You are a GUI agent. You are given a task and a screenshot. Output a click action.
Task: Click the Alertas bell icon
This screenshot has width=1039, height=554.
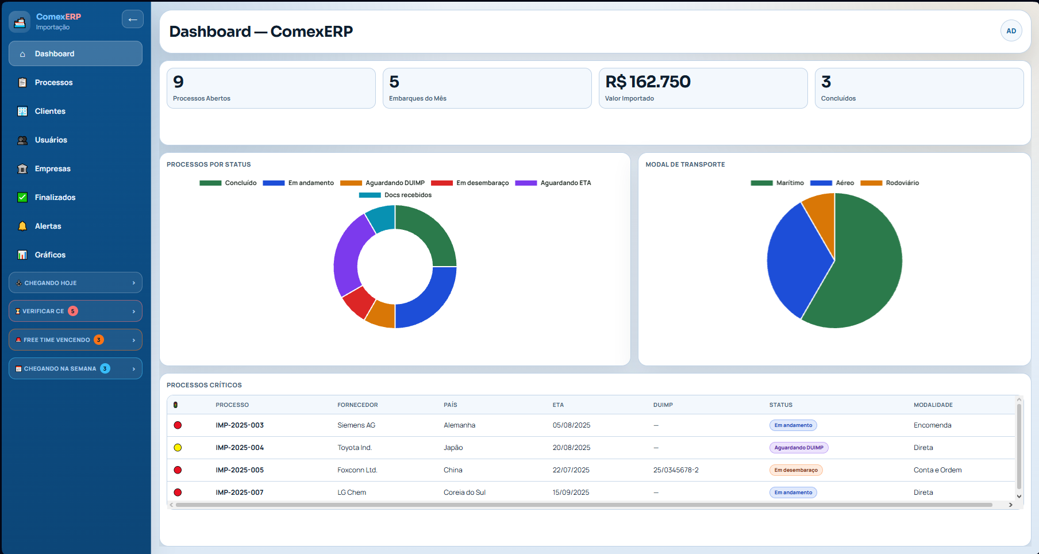pyautogui.click(x=22, y=226)
